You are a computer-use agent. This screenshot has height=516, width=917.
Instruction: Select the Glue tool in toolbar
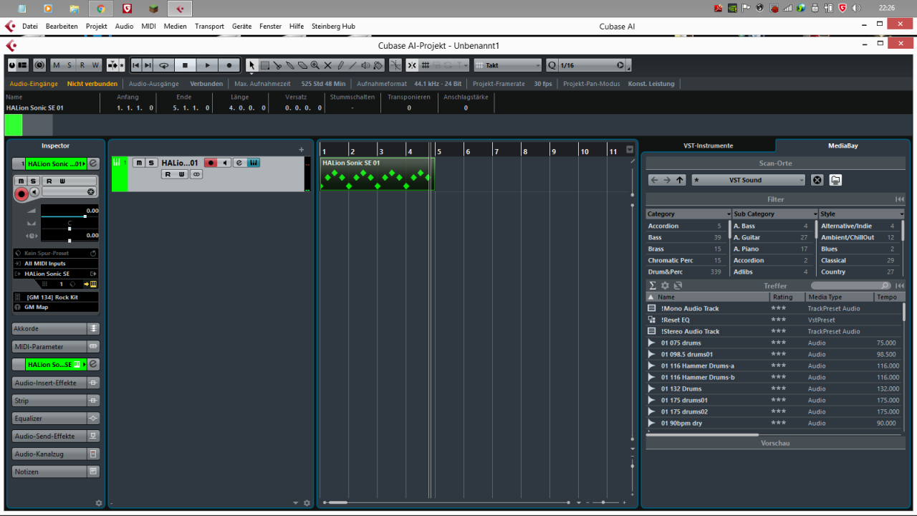click(289, 65)
